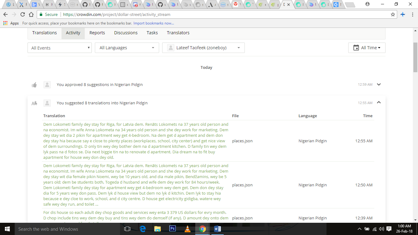
Task: Open the blue extension icon beside the star
Action: pos(403,14)
